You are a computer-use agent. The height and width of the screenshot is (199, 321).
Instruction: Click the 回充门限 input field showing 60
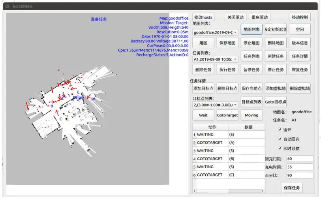tap(300, 159)
